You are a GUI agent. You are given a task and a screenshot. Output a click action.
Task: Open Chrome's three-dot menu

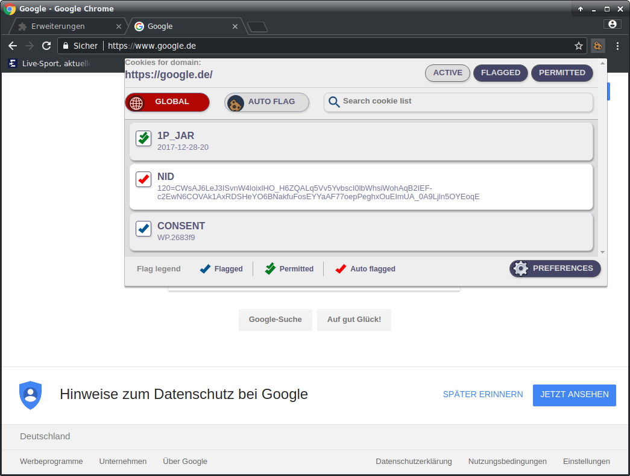617,46
